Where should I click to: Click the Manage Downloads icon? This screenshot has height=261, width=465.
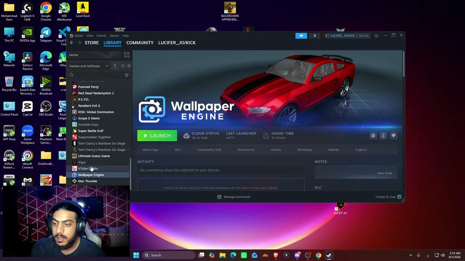pyautogui.click(x=219, y=197)
